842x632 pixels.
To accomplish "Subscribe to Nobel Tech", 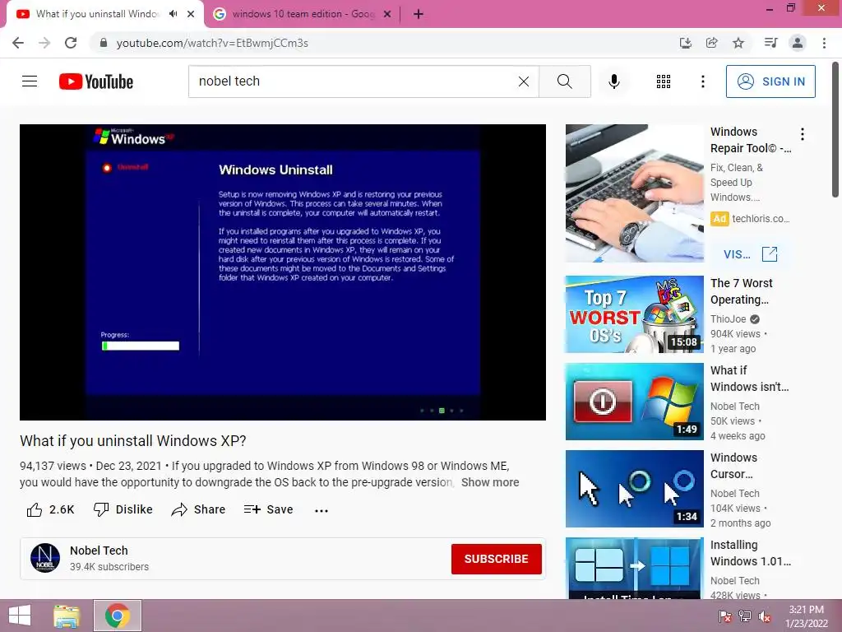I will click(496, 559).
